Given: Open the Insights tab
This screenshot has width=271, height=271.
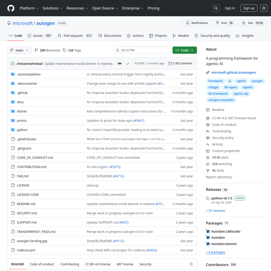Looking at the screenshot, I should (x=245, y=36).
